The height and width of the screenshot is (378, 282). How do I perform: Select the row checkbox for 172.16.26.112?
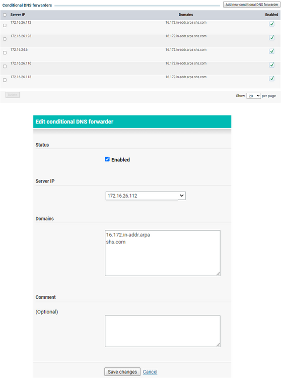tap(5, 25)
